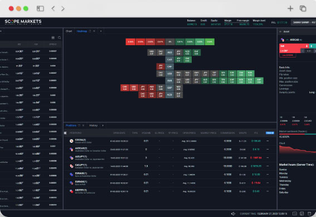Open the plus dropdown beside History tab
The image size is (316, 217).
point(103,126)
